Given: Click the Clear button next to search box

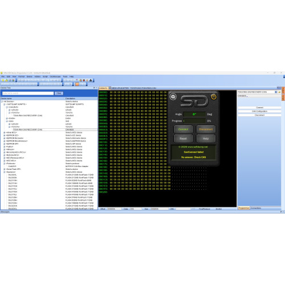Looking at the screenshot, I should [59, 93].
